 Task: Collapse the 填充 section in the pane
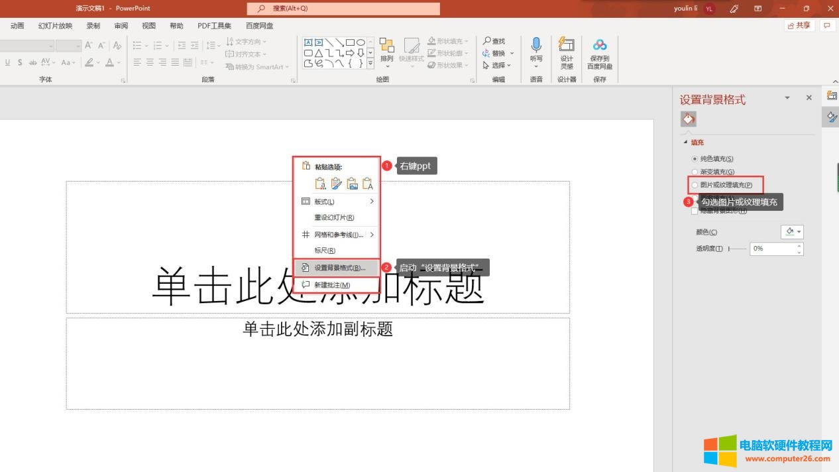685,142
